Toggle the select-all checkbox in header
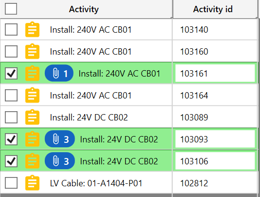 [11, 9]
